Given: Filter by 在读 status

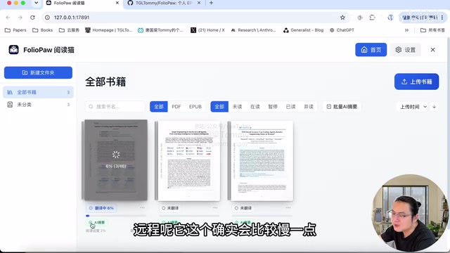Looking at the screenshot, I should pos(255,106).
